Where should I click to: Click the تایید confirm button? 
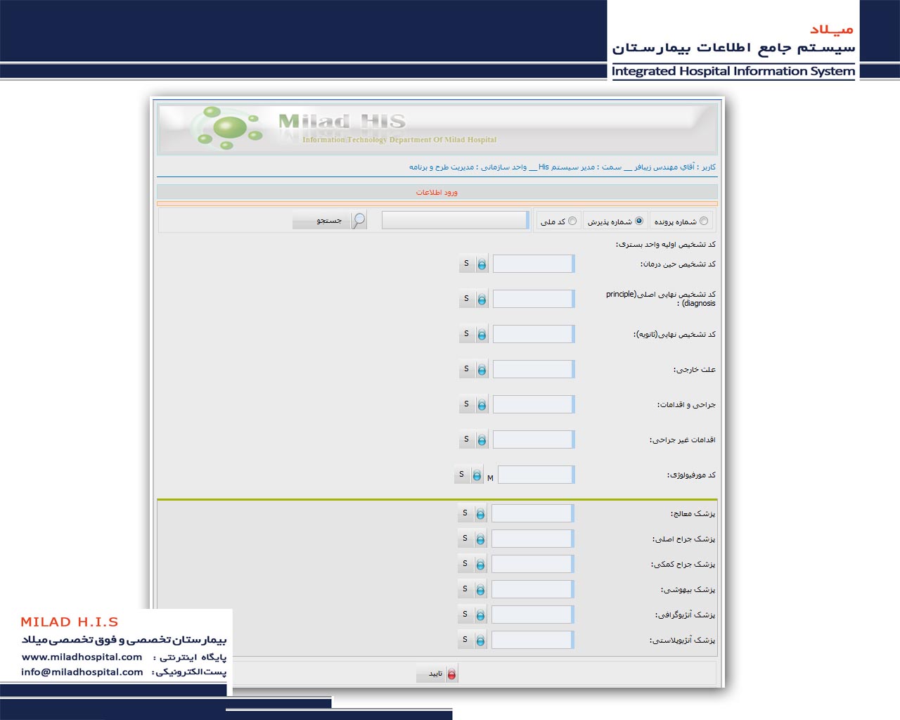click(x=437, y=674)
